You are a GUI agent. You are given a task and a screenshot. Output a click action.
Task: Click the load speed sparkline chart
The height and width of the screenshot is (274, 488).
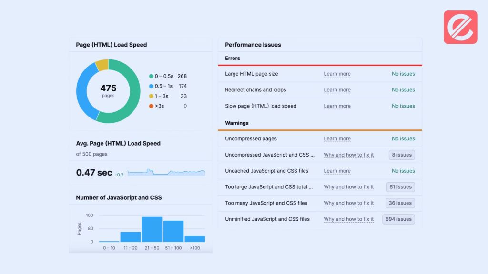click(x=166, y=172)
